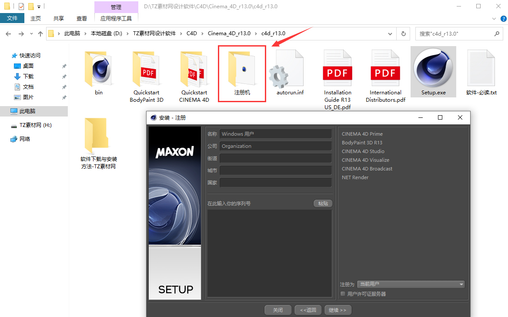Open 快速访问 in sidebar
508x317 pixels.
pyautogui.click(x=30, y=55)
